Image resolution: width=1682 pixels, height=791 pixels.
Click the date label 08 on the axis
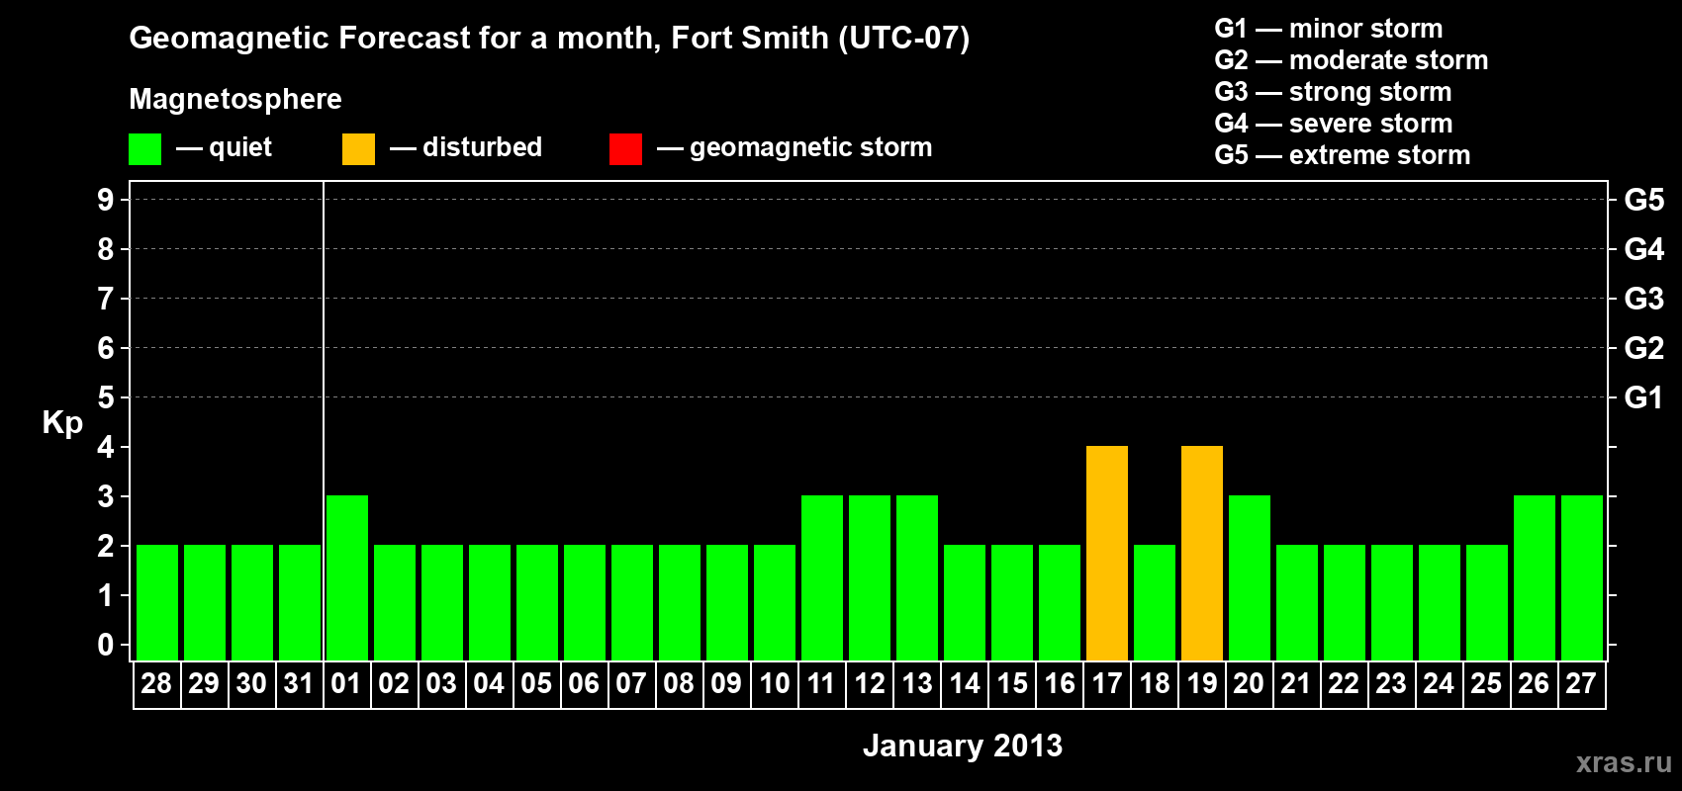[x=679, y=684]
